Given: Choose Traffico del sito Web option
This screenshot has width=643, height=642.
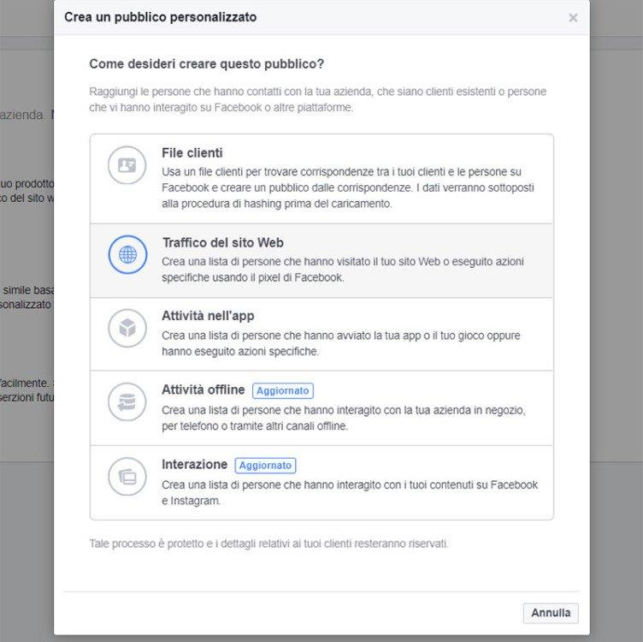Looking at the screenshot, I should [321, 261].
